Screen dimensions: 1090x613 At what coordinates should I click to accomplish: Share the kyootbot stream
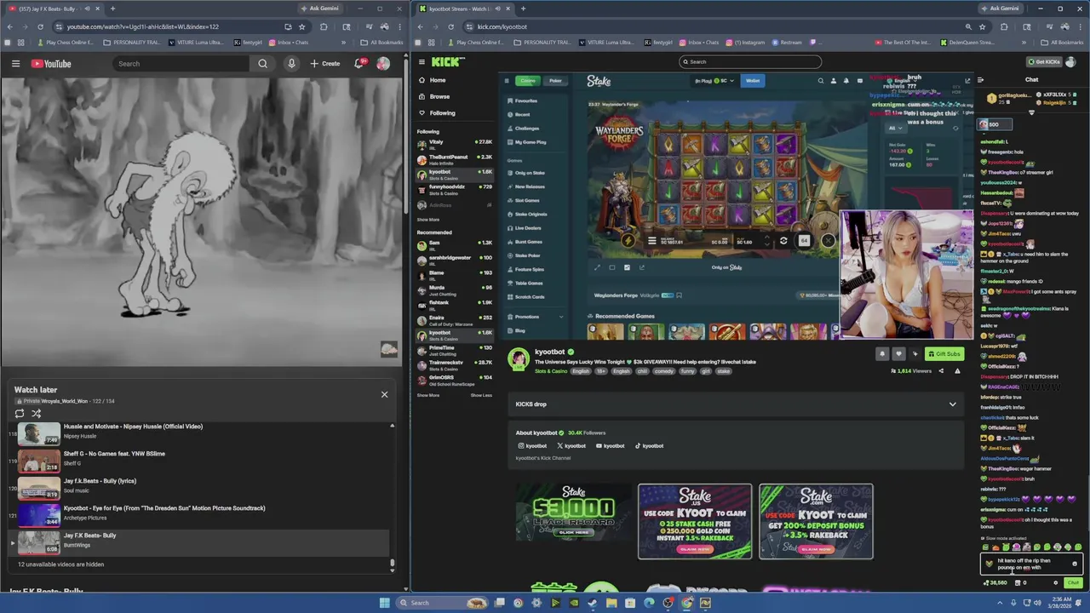(x=941, y=371)
